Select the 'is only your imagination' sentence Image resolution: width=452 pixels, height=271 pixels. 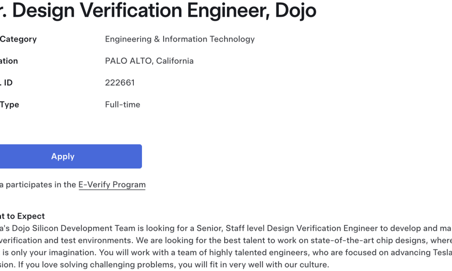click(x=49, y=252)
